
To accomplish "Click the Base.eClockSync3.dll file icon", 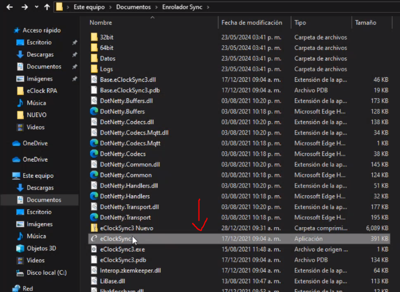I will [x=94, y=80].
